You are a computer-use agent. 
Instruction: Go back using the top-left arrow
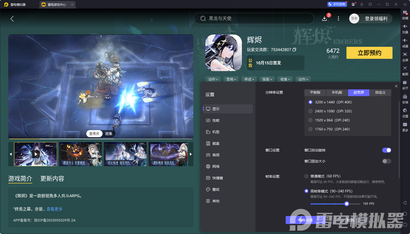click(12, 19)
